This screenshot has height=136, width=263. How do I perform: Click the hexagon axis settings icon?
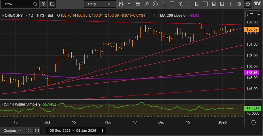[x=253, y=122]
